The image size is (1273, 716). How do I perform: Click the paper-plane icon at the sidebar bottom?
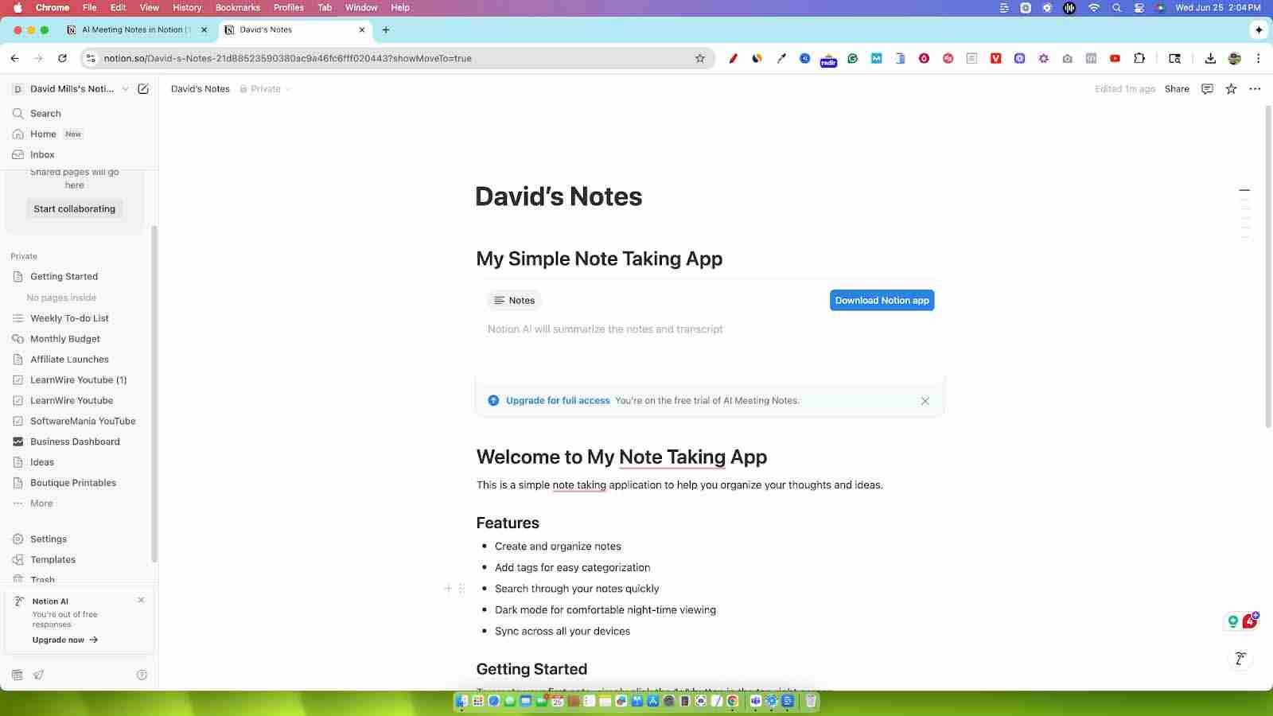tap(38, 675)
